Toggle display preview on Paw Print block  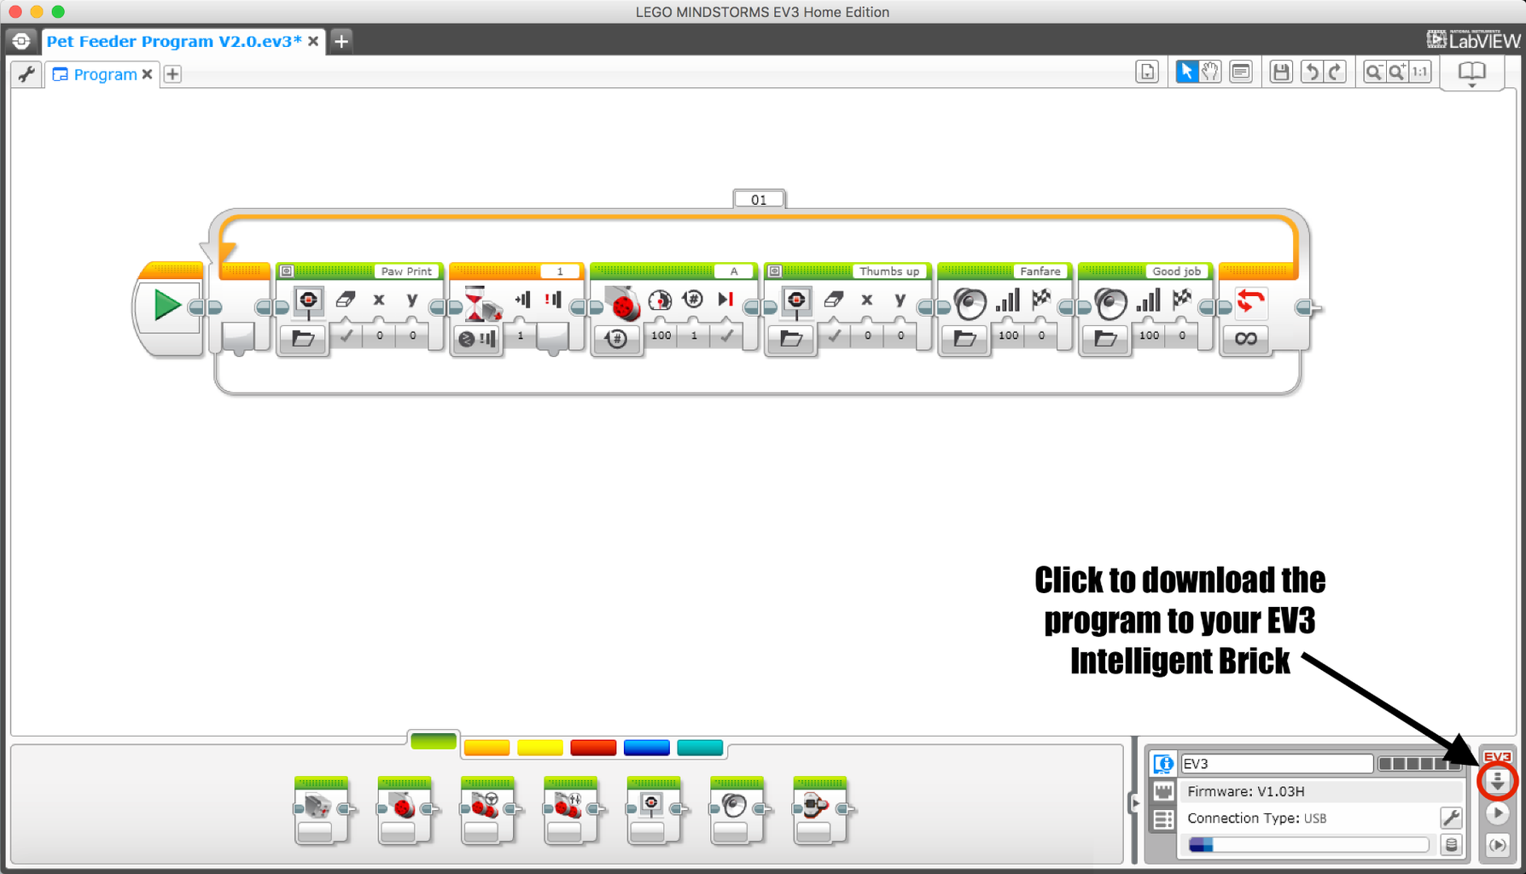287,271
